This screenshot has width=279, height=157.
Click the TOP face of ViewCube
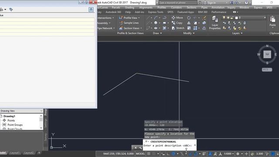(267, 55)
